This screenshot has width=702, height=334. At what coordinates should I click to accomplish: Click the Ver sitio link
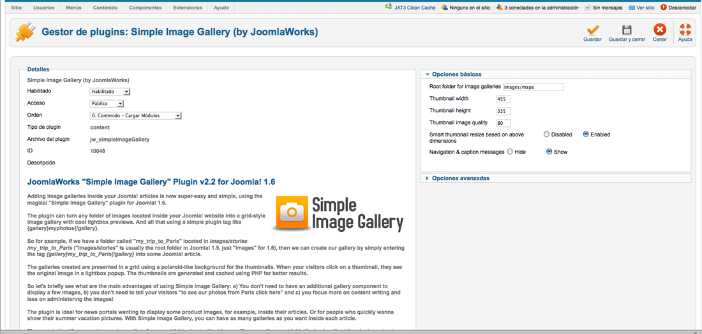[x=645, y=8]
